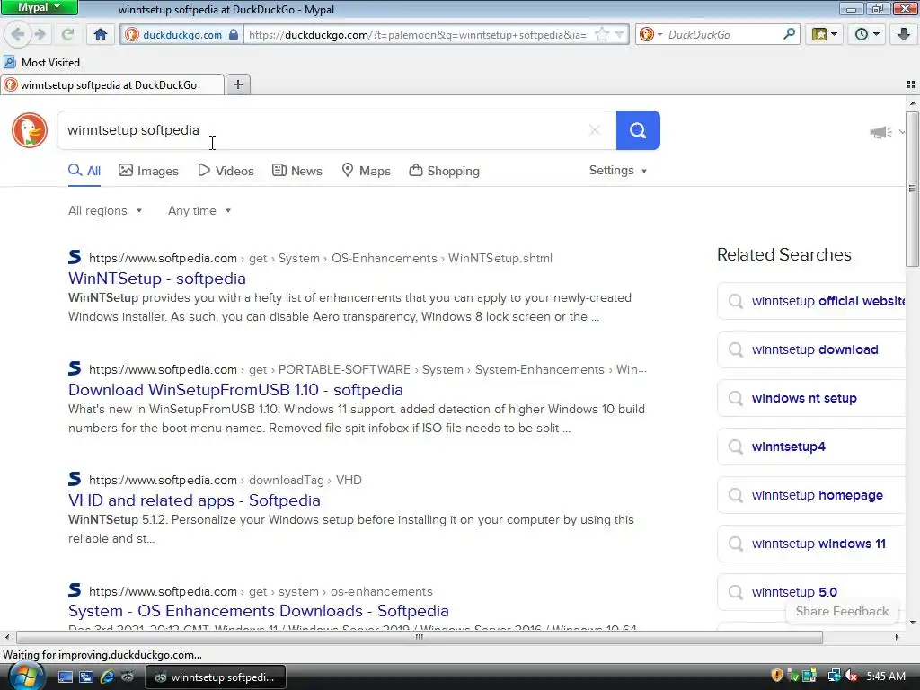Click the magnifier in the toolbar search box
Image resolution: width=920 pixels, height=690 pixels.
tap(789, 34)
